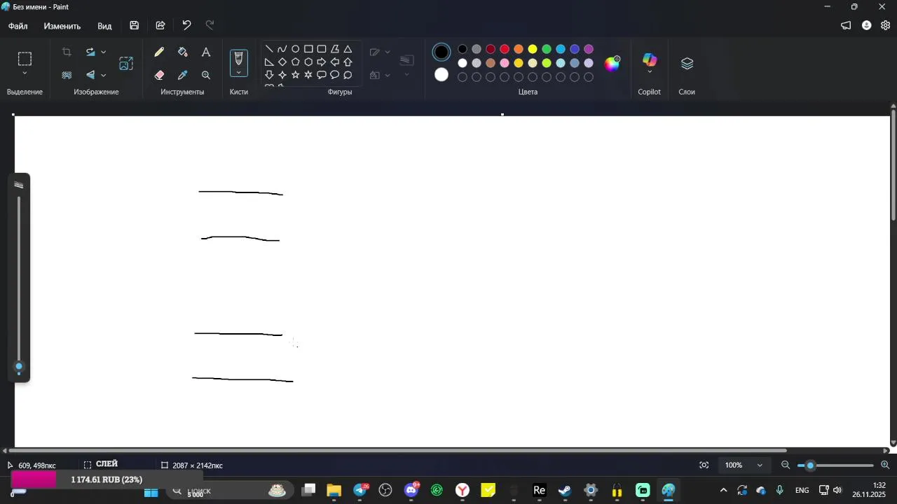Expand the Rotate options arrow
897x504 pixels.
click(x=104, y=52)
